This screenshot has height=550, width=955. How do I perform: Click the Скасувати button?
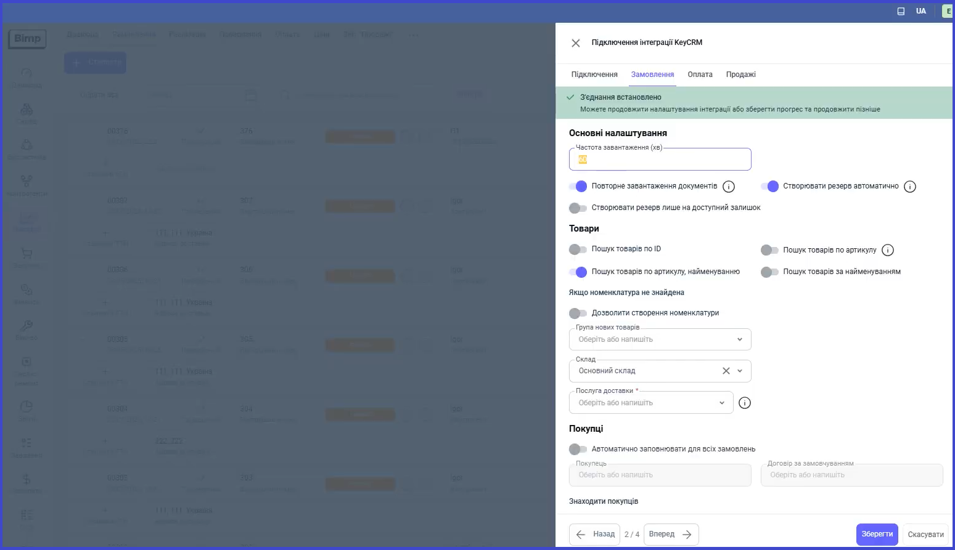click(x=925, y=534)
